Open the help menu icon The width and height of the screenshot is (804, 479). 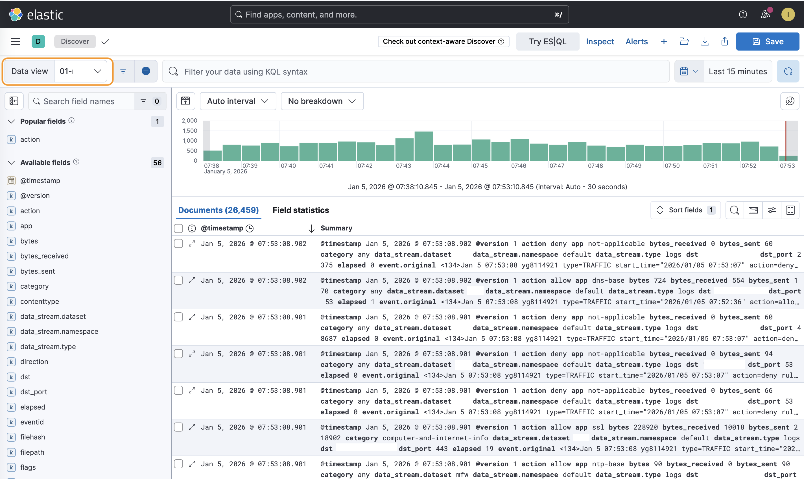pyautogui.click(x=743, y=14)
